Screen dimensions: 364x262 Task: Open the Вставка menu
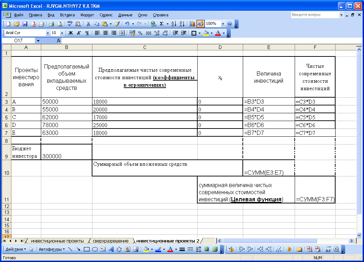pyautogui.click(x=67, y=15)
